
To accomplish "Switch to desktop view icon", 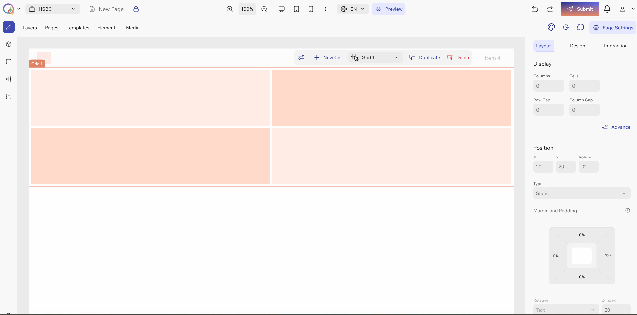I will pos(282,9).
